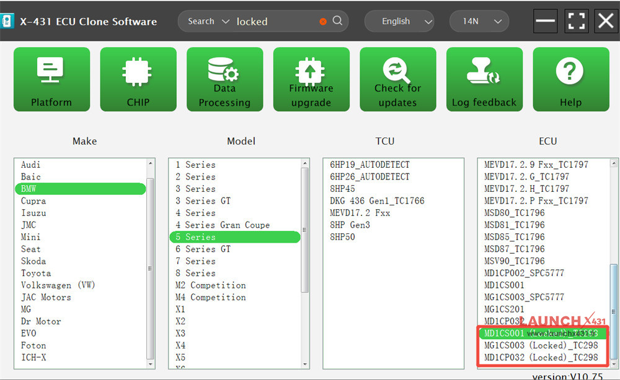Select MEVD17.2.9 Fxx_TC1797 ECU
This screenshot has height=380, width=620.
click(x=536, y=165)
